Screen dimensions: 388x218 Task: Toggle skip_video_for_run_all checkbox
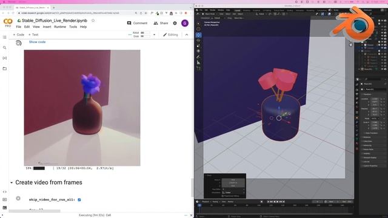tap(79, 200)
